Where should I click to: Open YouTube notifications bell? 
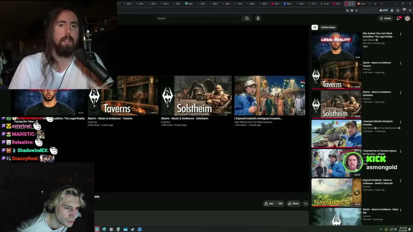point(398,18)
